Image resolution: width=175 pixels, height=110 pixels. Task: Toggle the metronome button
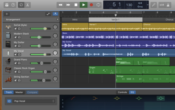click(168, 5)
